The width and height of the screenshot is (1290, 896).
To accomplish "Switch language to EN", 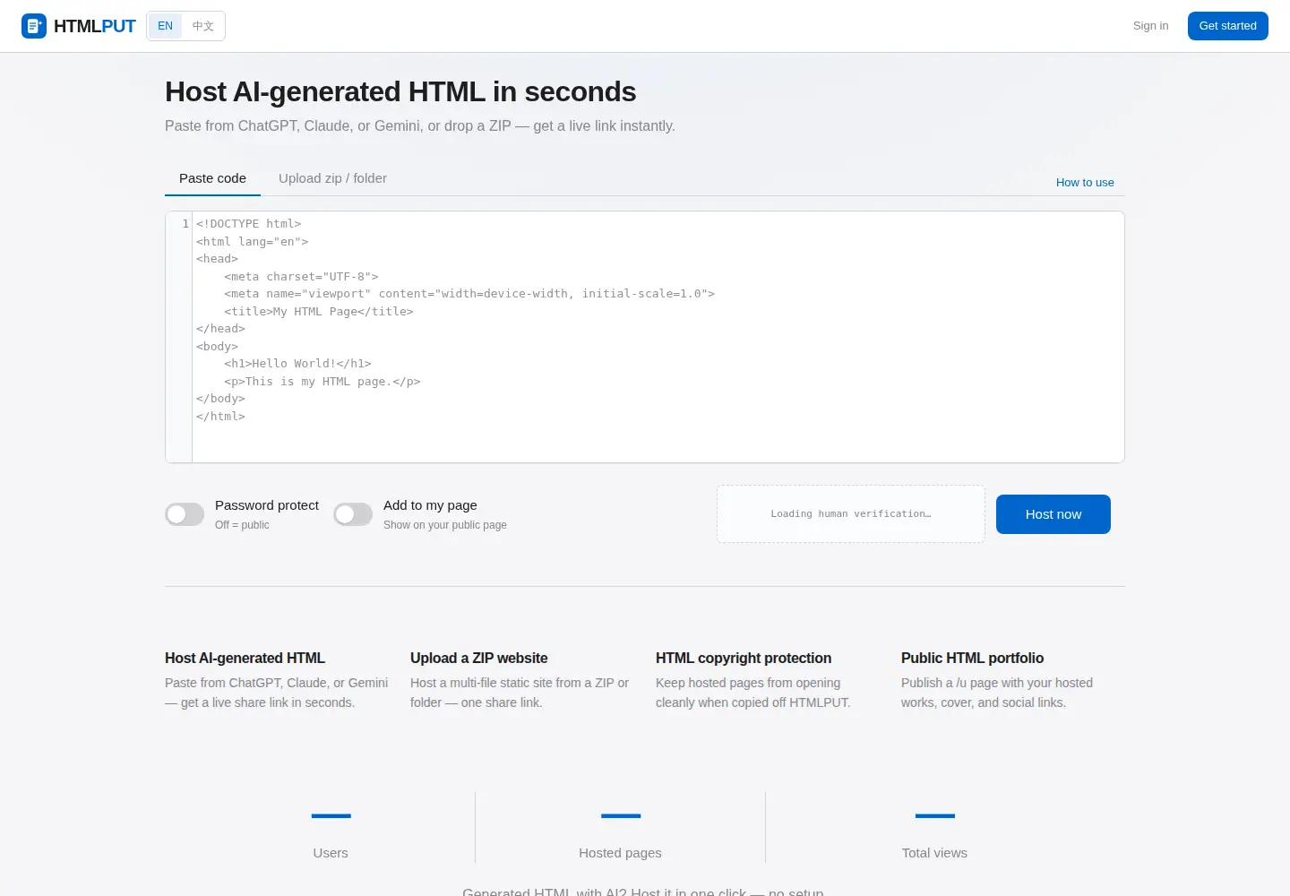I will (x=166, y=26).
